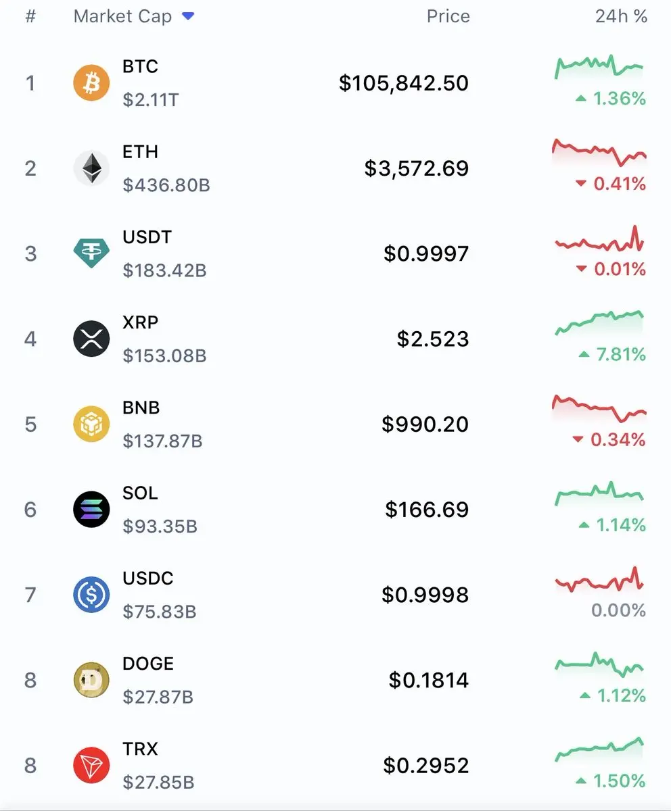Open the USDC blue dollar icon
Screen dimensions: 671x811
tap(91, 595)
